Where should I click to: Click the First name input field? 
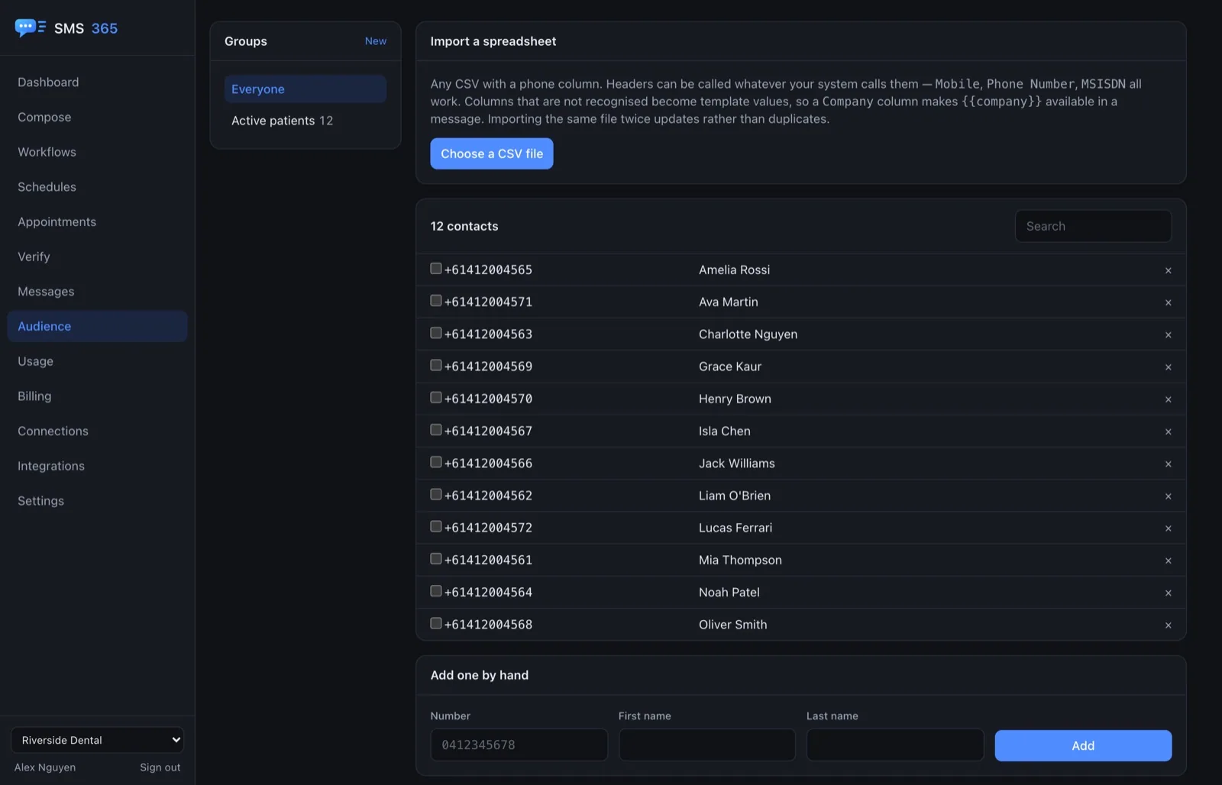coord(706,745)
